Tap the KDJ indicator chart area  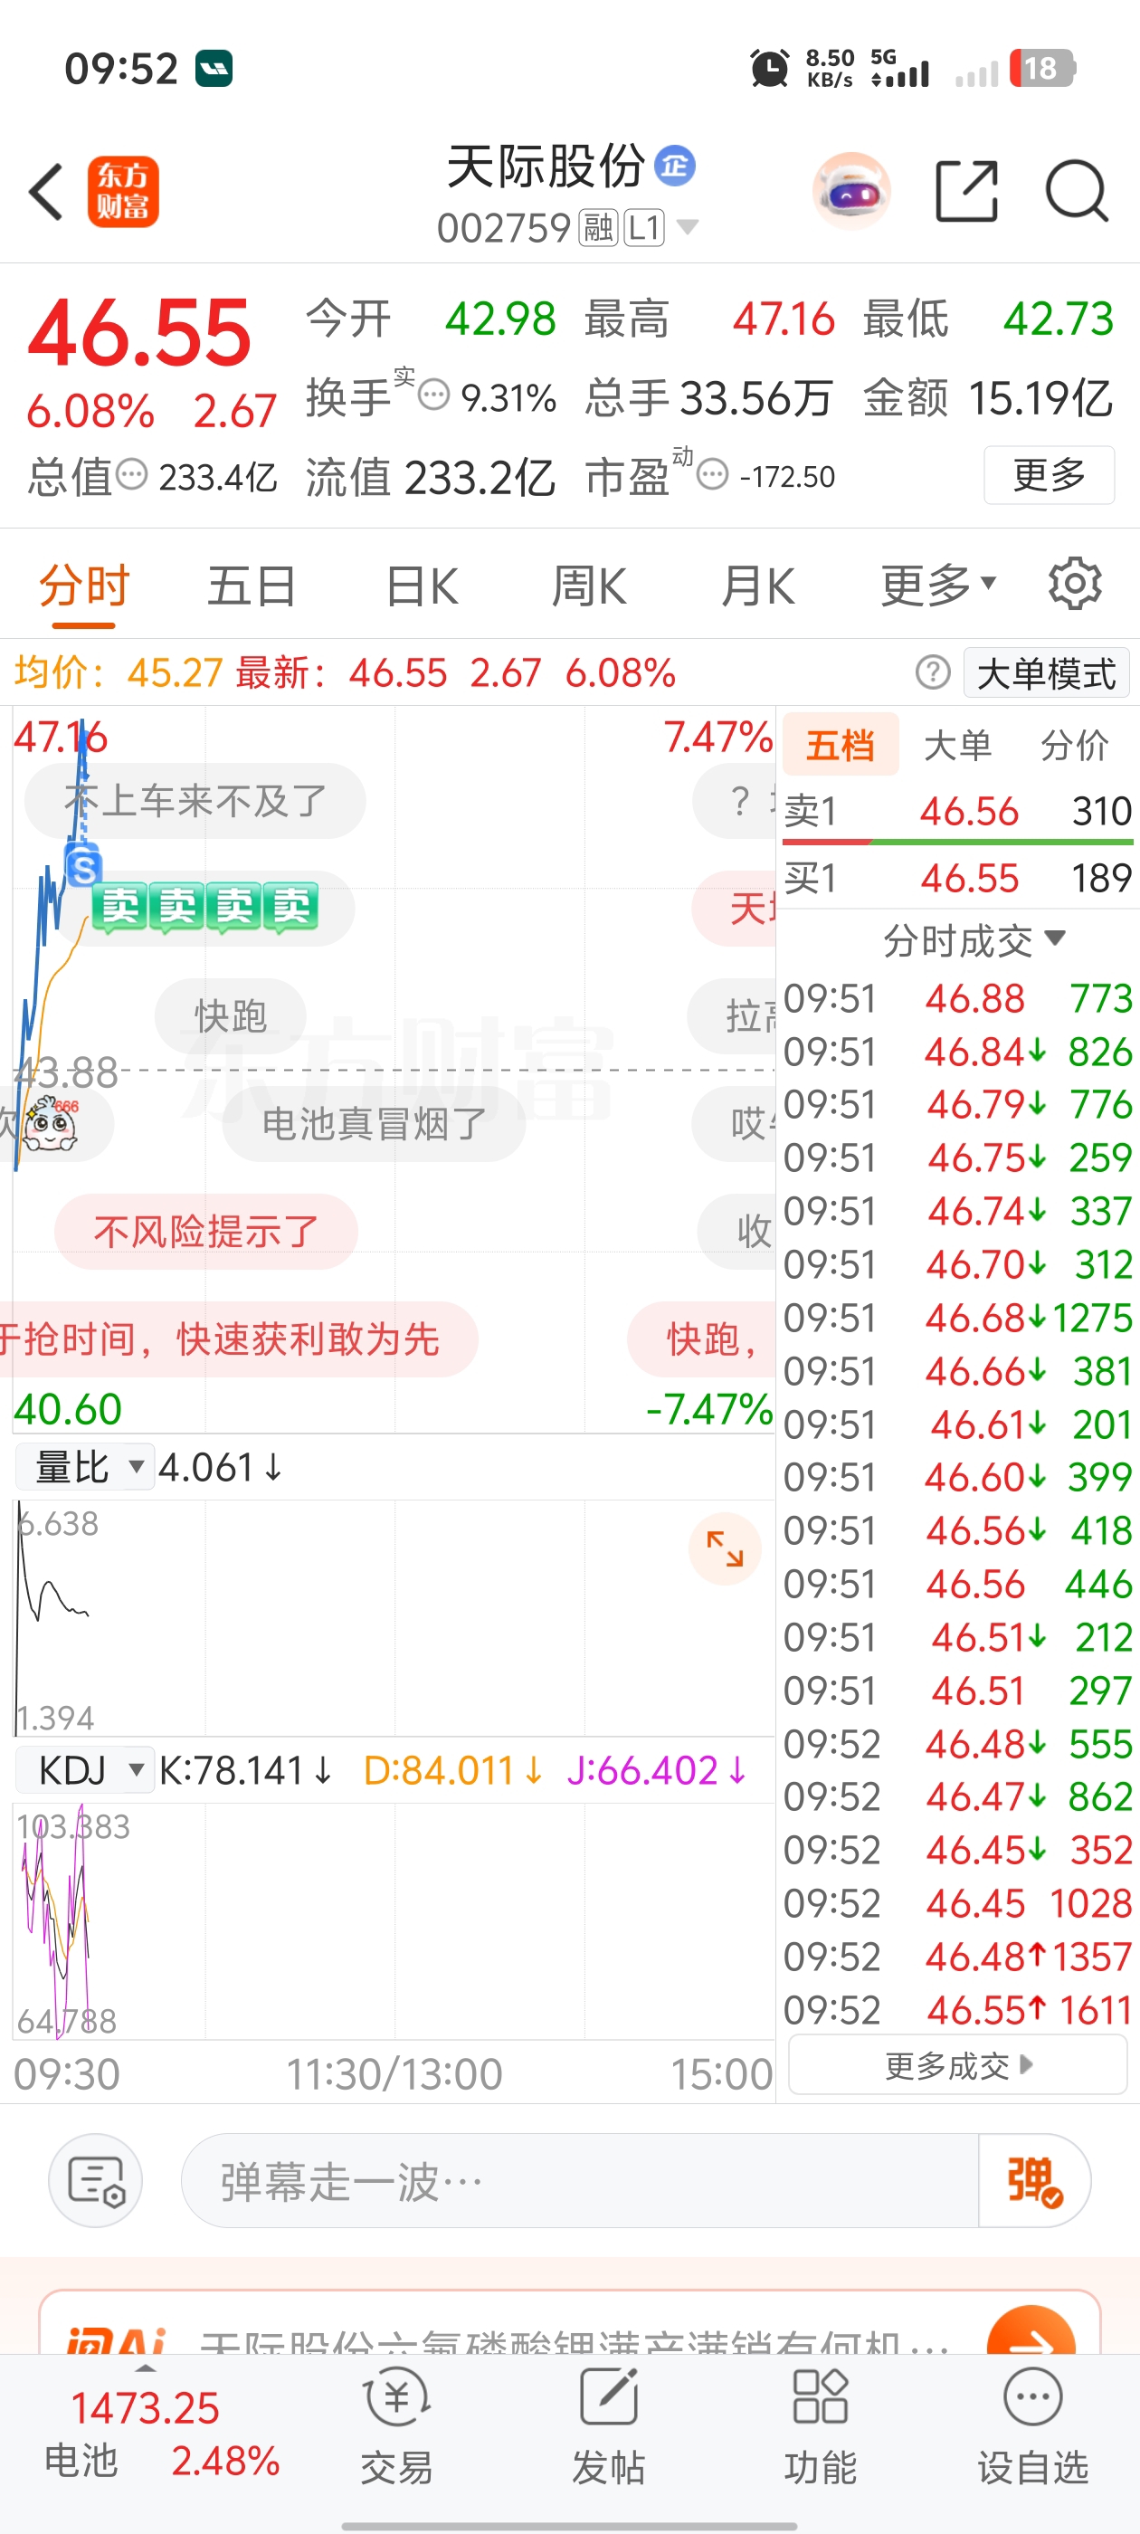(x=394, y=1920)
